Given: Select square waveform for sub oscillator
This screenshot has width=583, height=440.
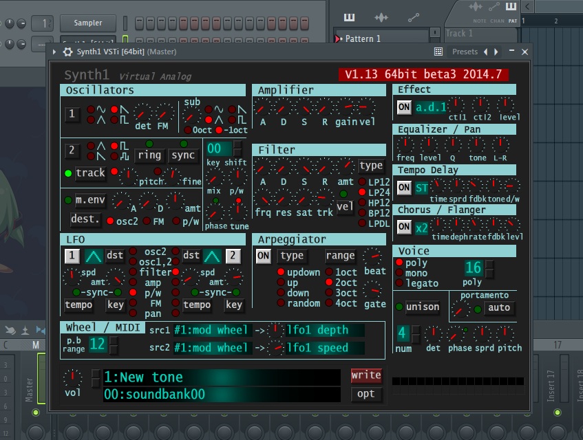Looking at the screenshot, I should click(x=232, y=120).
